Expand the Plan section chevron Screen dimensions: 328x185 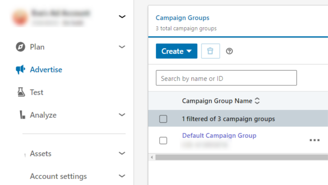[122, 47]
